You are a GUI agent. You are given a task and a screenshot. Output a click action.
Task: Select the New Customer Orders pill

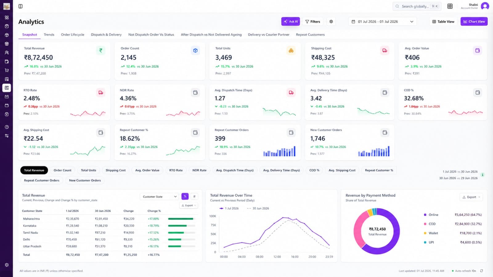85,180
